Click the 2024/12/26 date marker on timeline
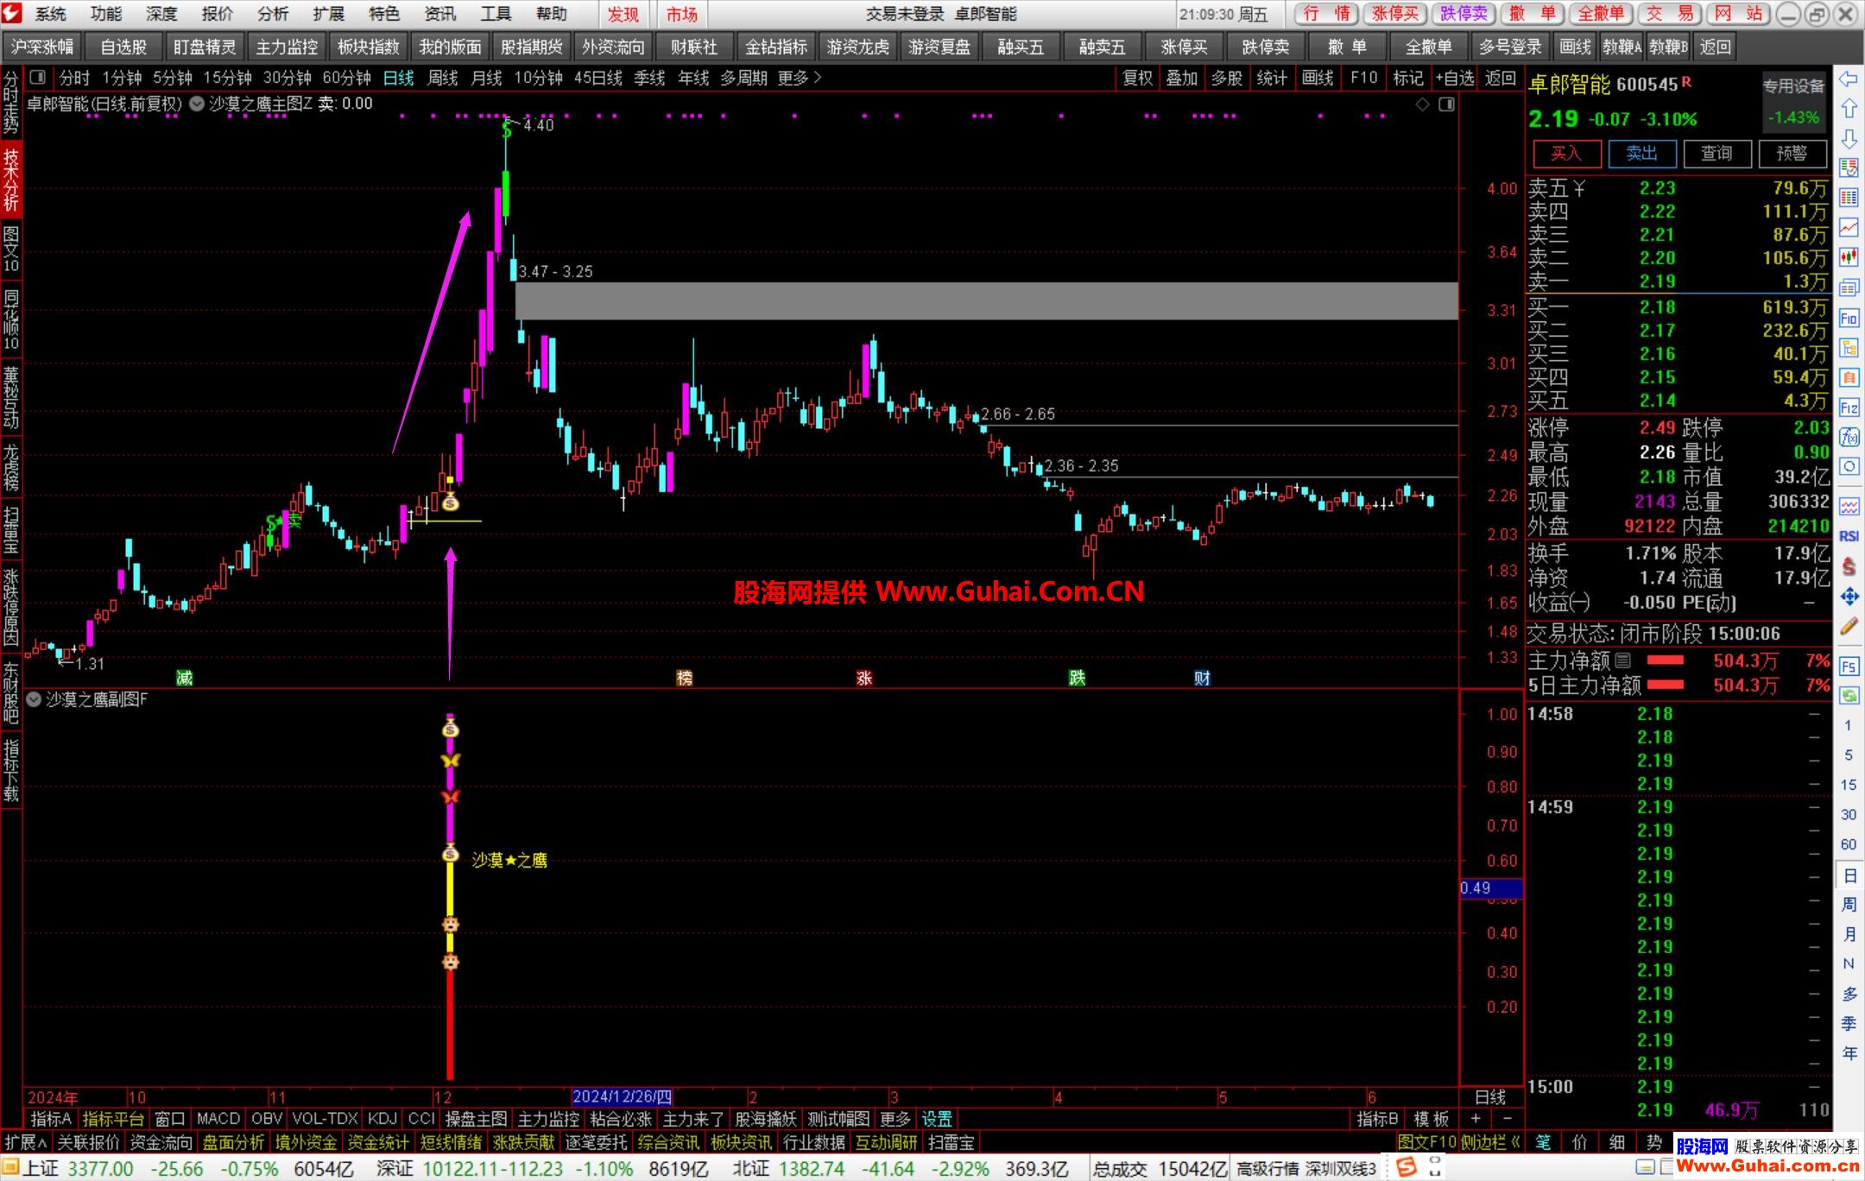The width and height of the screenshot is (1865, 1181). (x=623, y=1096)
